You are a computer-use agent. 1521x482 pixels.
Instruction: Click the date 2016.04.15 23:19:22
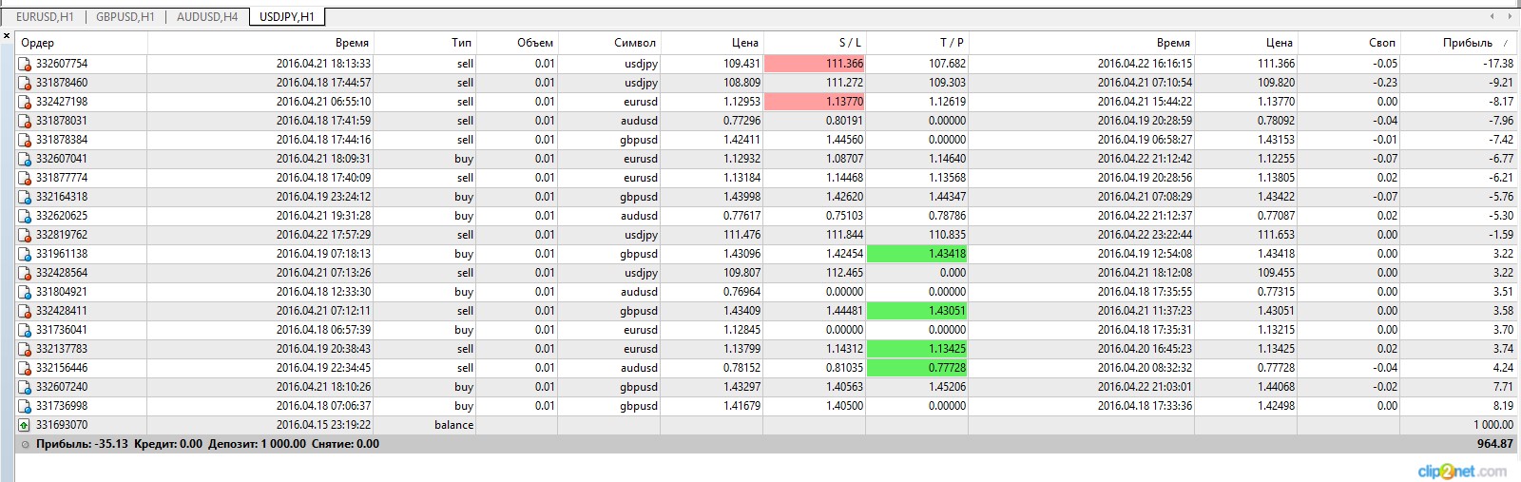pos(323,425)
